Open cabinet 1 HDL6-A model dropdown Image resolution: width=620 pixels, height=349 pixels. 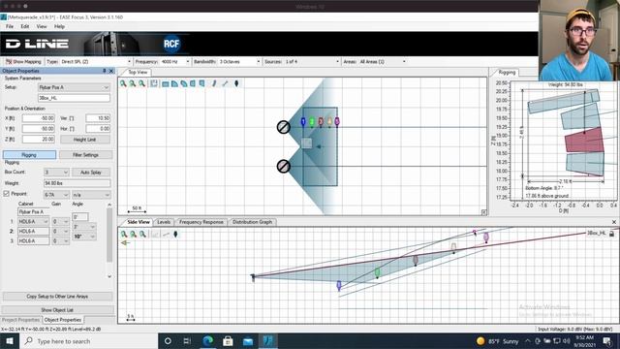[x=34, y=222]
